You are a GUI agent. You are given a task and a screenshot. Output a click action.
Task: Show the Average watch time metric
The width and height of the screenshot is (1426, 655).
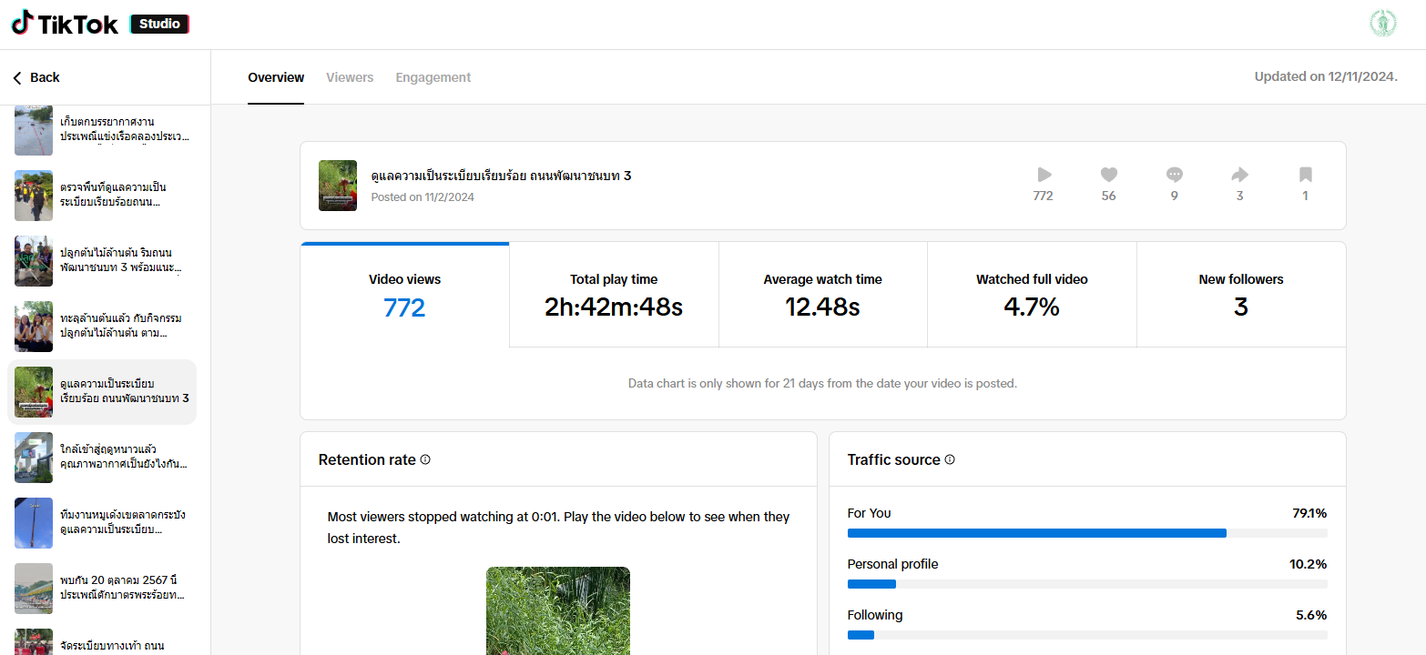[x=822, y=295]
